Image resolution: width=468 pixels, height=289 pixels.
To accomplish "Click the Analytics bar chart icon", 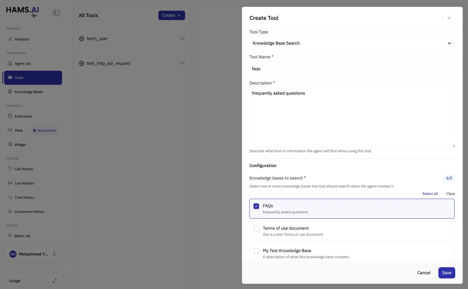I will tap(10, 39).
